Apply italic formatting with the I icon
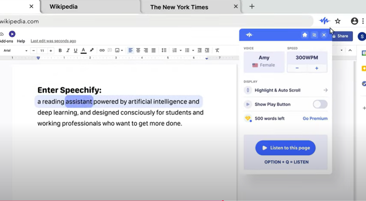Viewport: 366px width, 201px height. pyautogui.click(x=68, y=51)
